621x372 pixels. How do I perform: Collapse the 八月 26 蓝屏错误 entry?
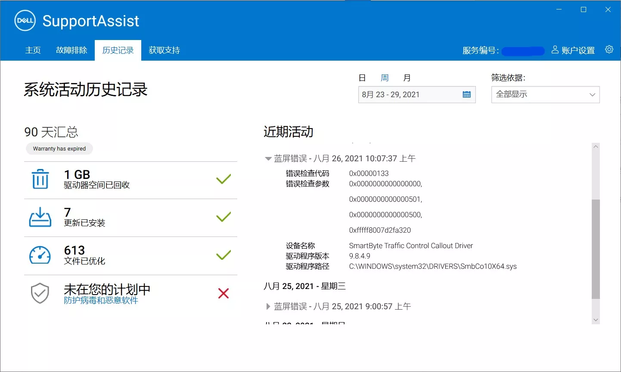(x=268, y=159)
